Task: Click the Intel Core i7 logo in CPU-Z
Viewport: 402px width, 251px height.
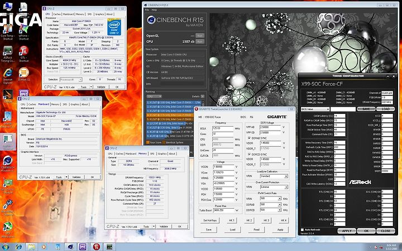Action: pyautogui.click(x=114, y=27)
